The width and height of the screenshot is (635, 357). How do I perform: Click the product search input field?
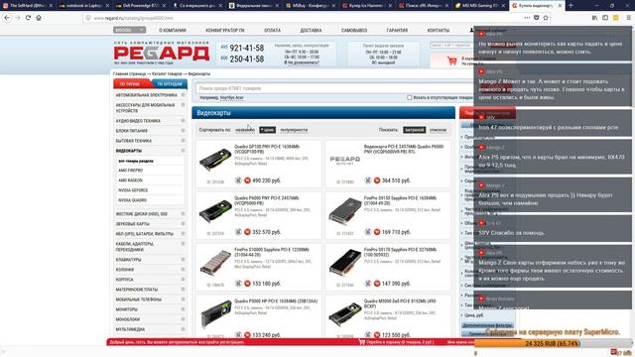(333, 88)
